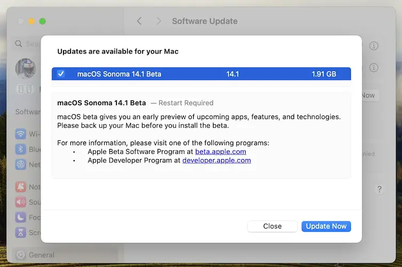The image size is (402, 267).
Task: Click the top info circle icon
Action: [374, 46]
